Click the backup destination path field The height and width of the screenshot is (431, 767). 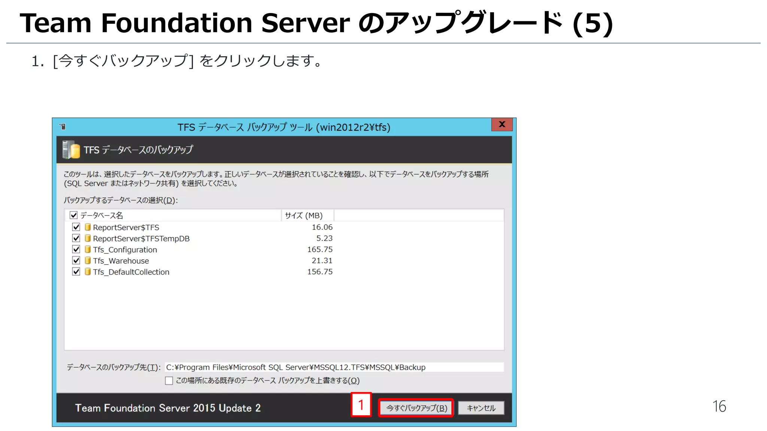[x=334, y=367]
